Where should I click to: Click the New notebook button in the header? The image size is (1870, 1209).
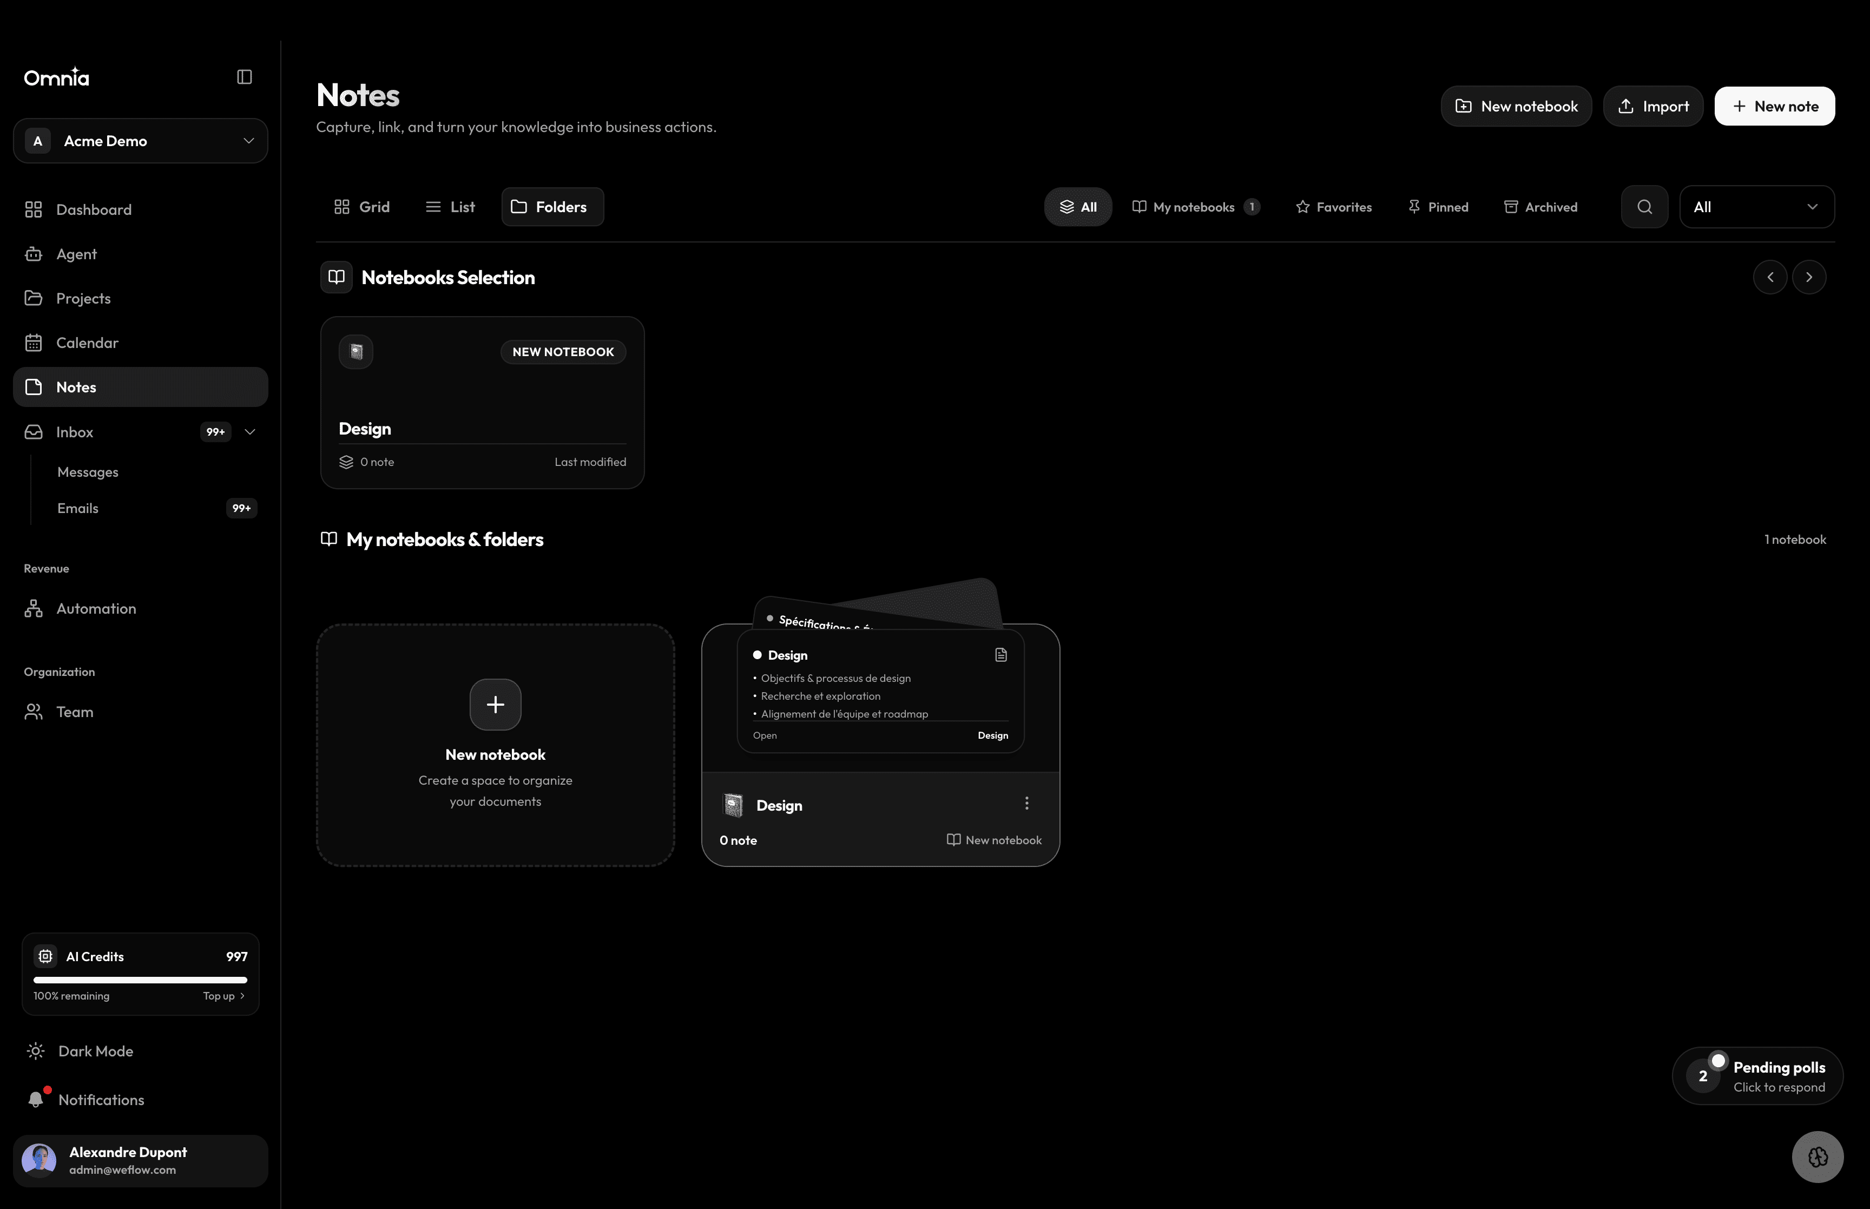point(1516,106)
